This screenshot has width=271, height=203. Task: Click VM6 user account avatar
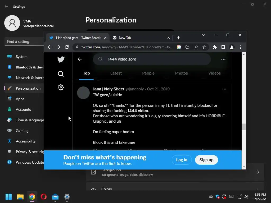[x=12, y=23]
